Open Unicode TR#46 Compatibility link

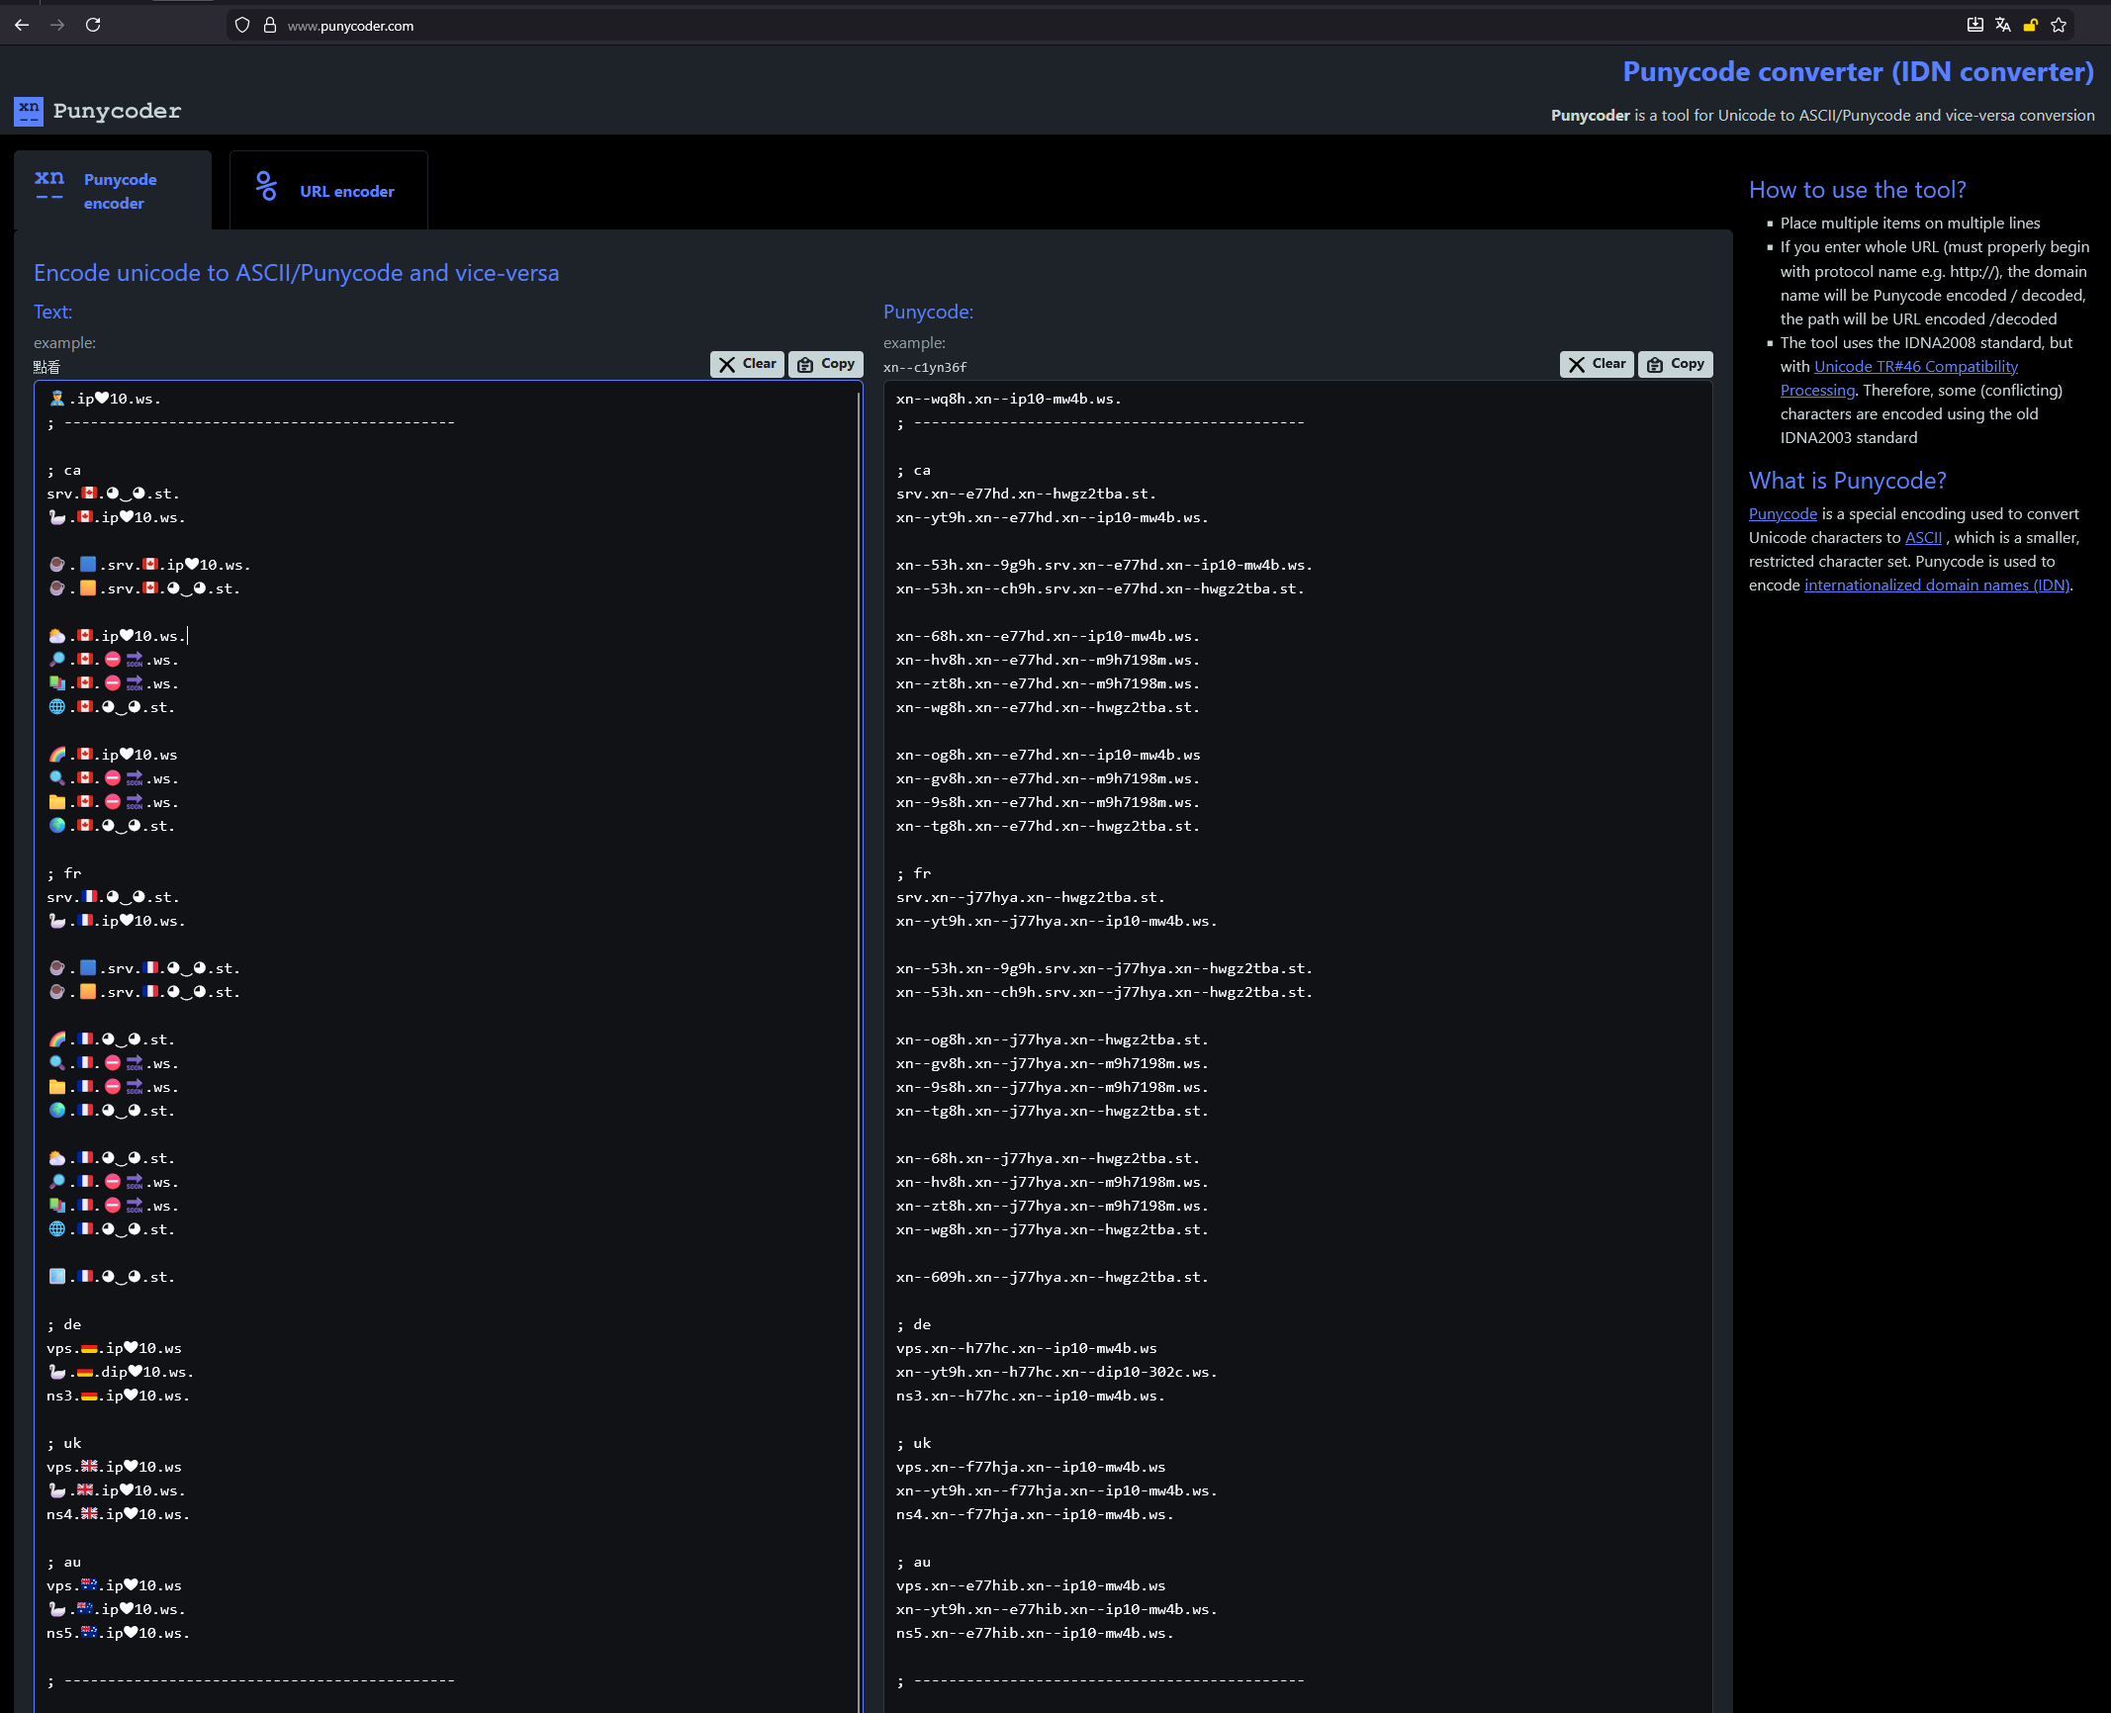pos(1915,367)
